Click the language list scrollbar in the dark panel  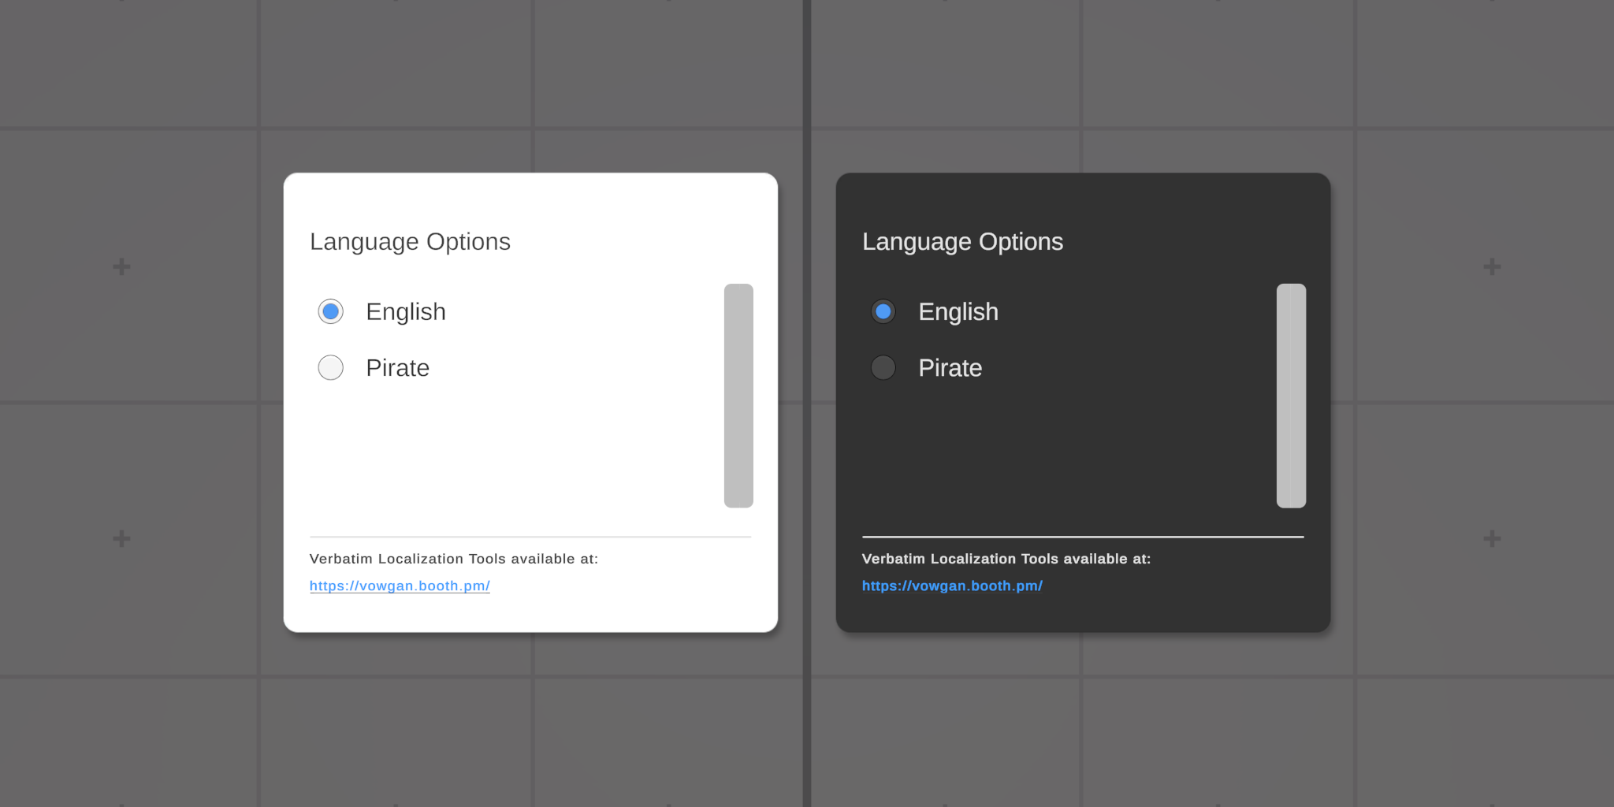click(1291, 396)
